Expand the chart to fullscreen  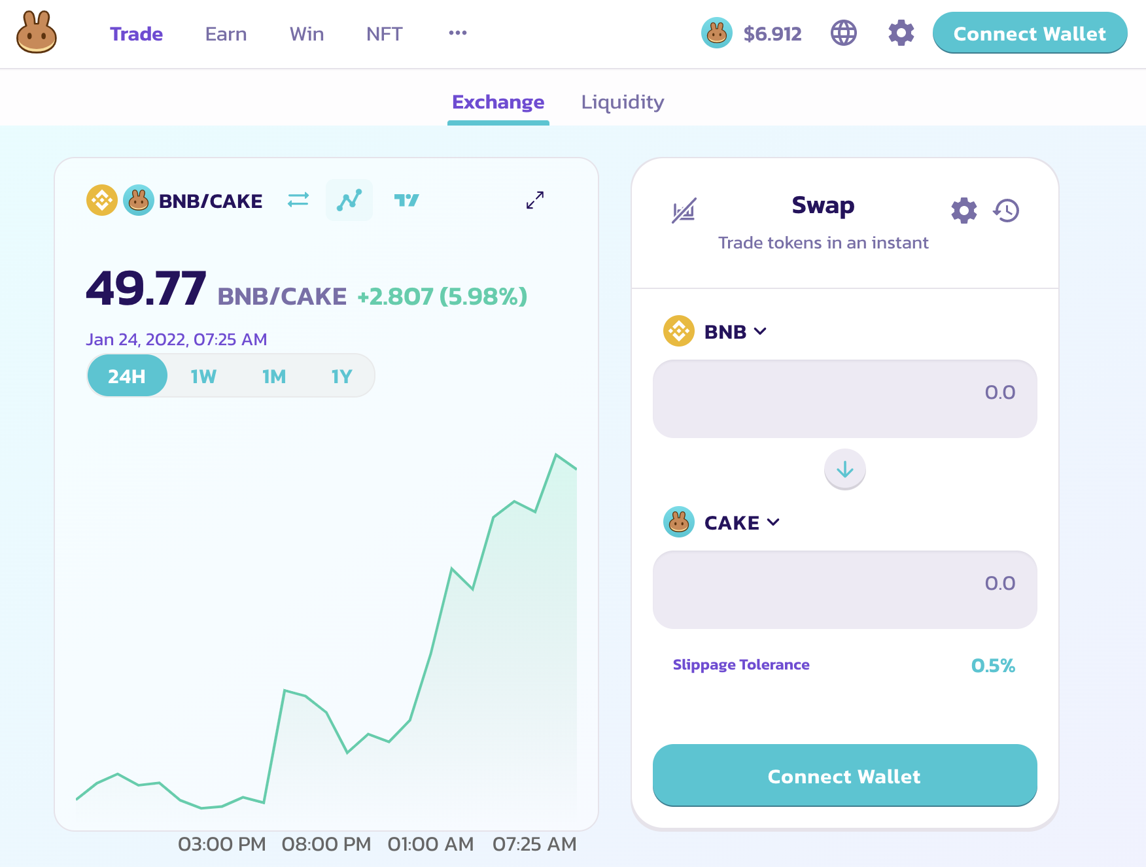click(x=535, y=200)
